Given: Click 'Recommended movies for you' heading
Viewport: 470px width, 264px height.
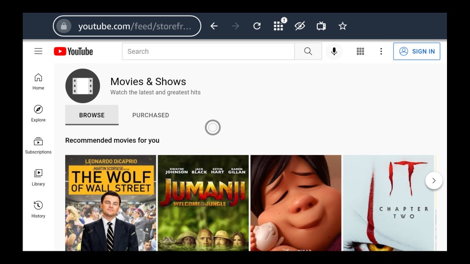Looking at the screenshot, I should (113, 140).
